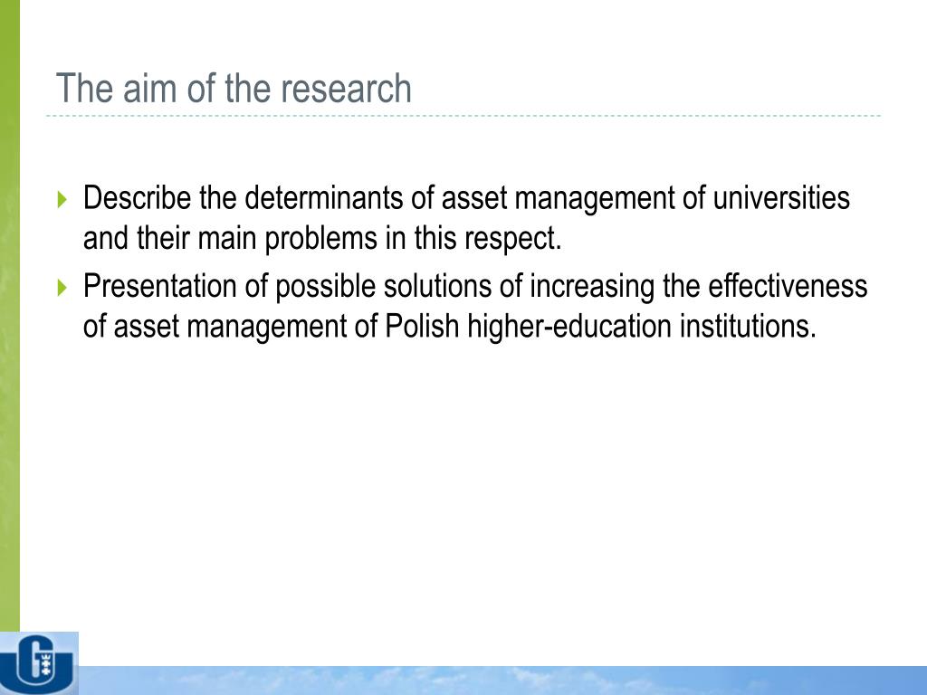Click the word 'Presentation' in second bullet

pos(159,286)
